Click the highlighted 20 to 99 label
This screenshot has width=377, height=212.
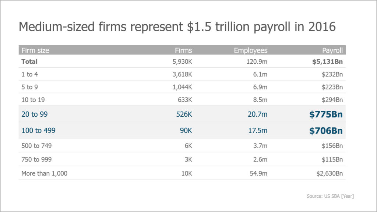point(35,114)
